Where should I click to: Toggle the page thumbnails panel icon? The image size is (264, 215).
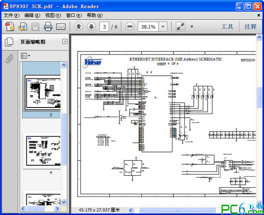[x=8, y=42]
